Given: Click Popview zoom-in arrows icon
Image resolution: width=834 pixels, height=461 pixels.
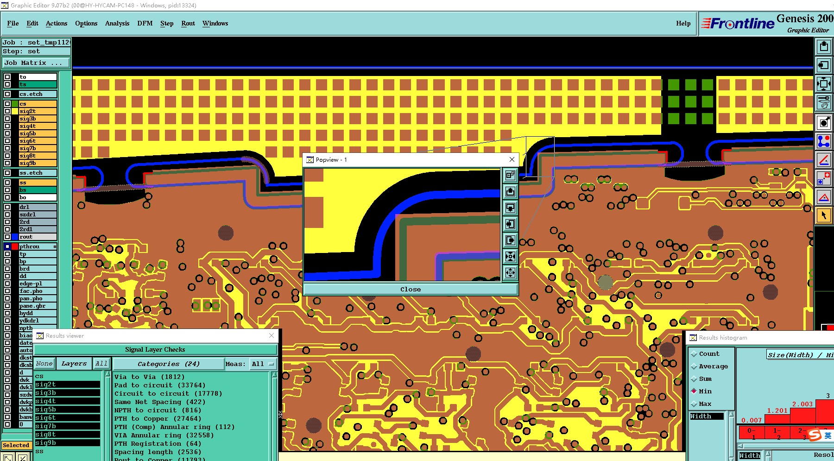Looking at the screenshot, I should tap(510, 256).
